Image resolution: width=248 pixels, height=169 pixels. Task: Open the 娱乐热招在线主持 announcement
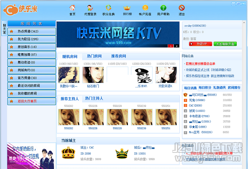tap(210, 76)
